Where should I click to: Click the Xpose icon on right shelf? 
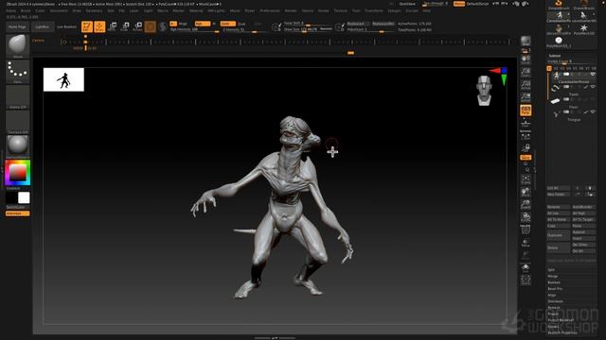point(526,280)
